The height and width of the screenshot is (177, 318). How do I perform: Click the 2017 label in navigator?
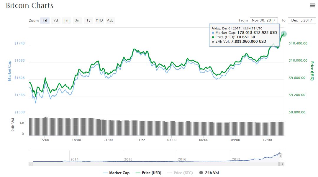point(236,159)
